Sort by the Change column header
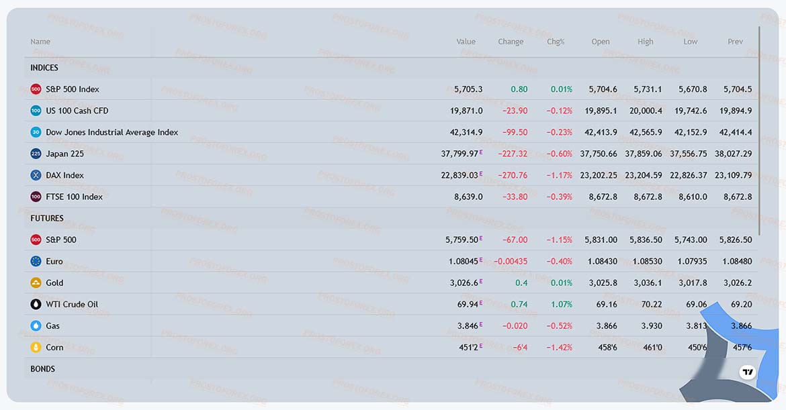This screenshot has width=786, height=410. pos(511,42)
